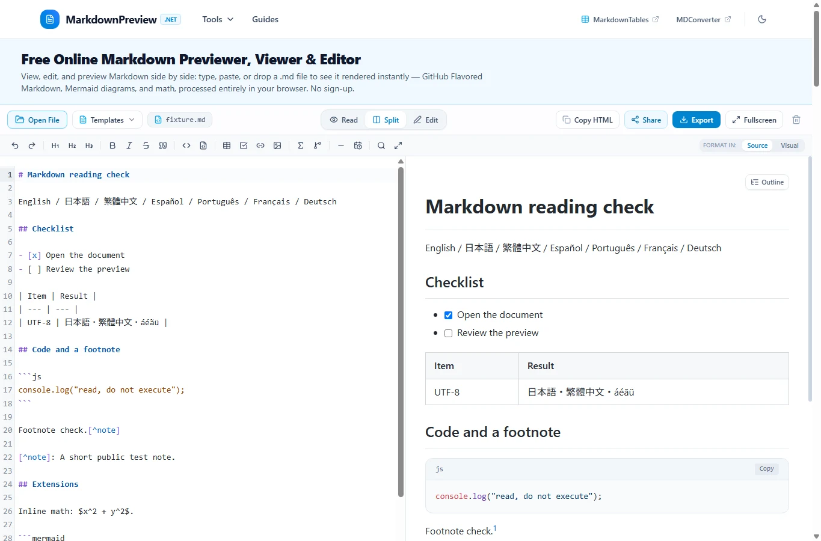Insert a task list item
821x541 pixels.
pos(244,145)
